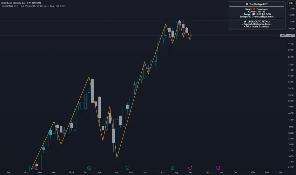
Task: Click the TrenVantage LITE target logo icon
Action: click(x=247, y=4)
